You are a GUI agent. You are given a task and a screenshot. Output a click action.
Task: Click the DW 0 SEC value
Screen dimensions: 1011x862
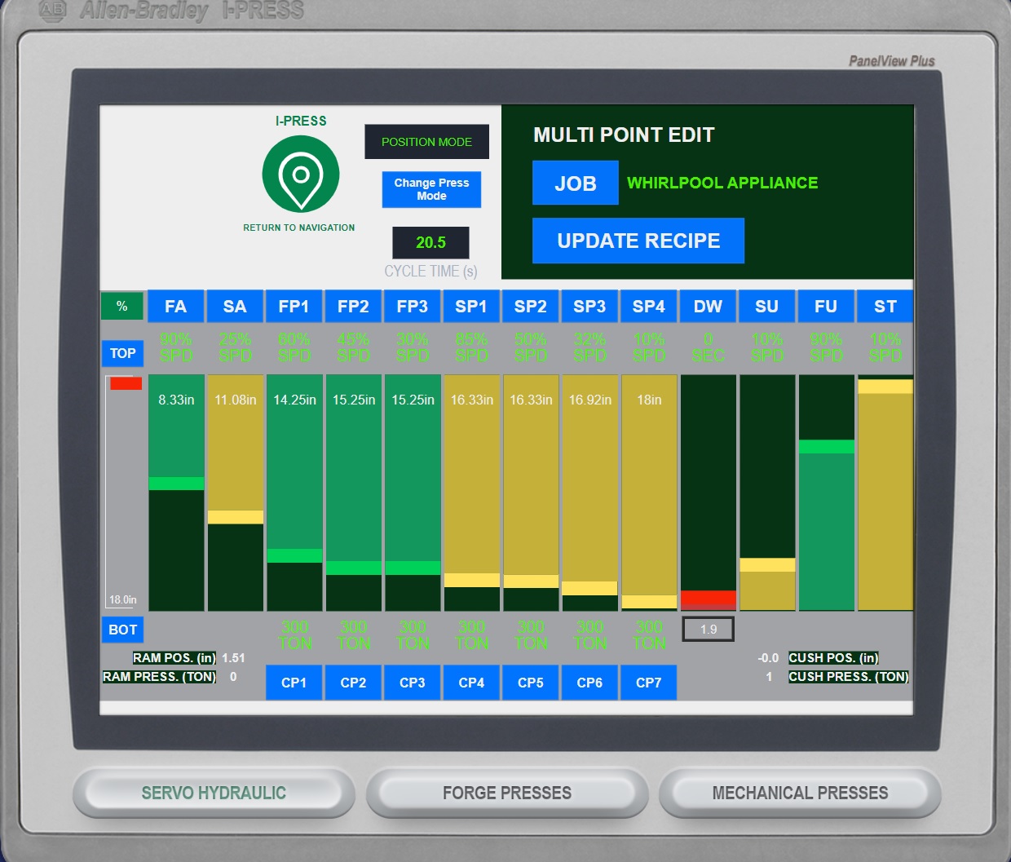tap(708, 347)
